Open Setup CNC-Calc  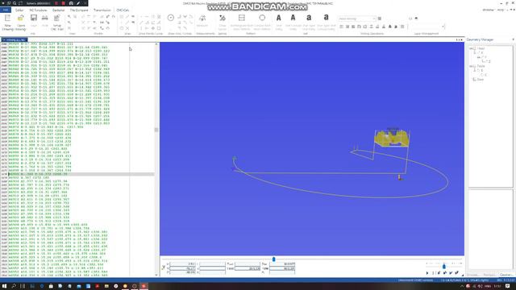57,23
